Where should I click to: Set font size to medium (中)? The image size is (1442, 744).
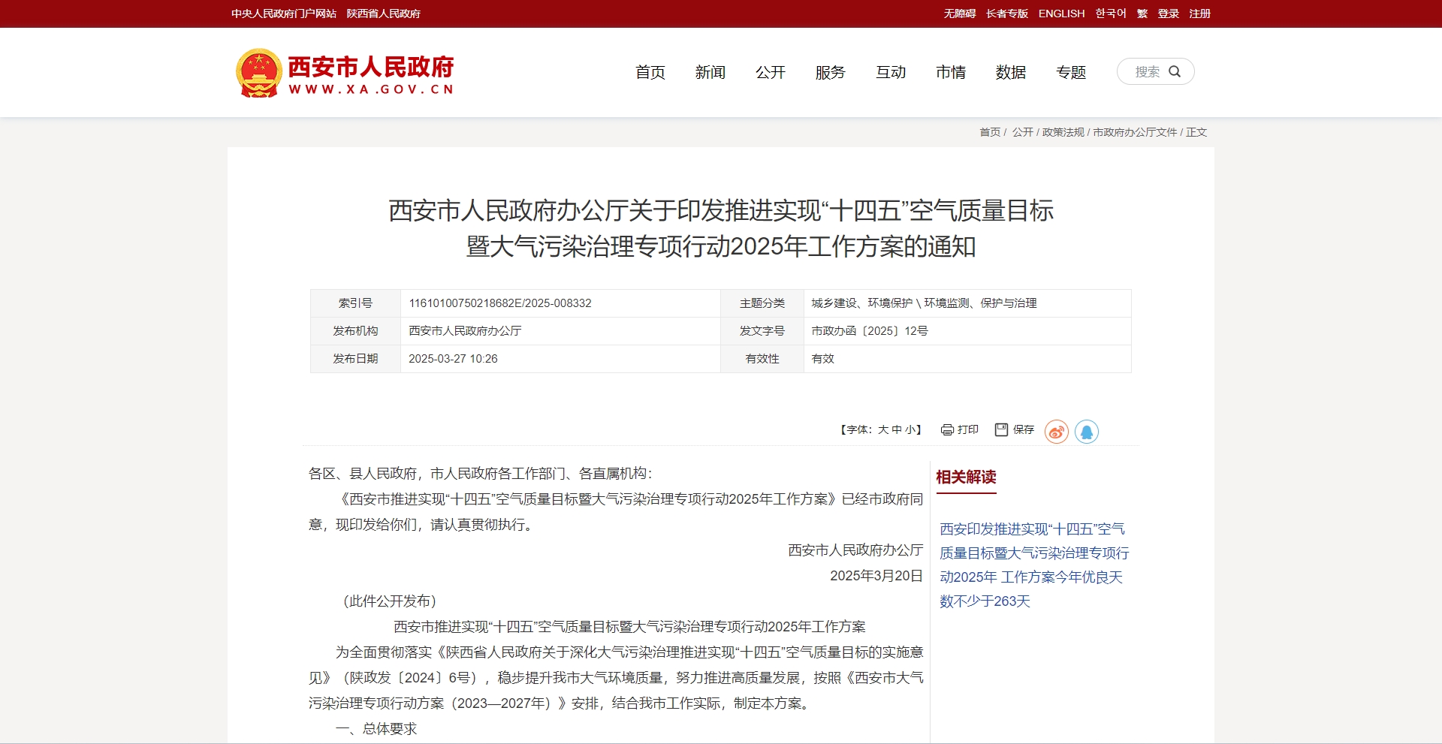(897, 430)
